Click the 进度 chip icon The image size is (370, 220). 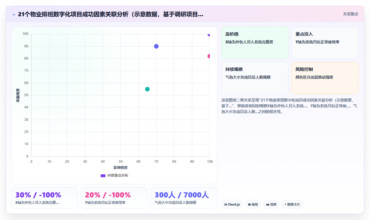[x=268, y=204]
